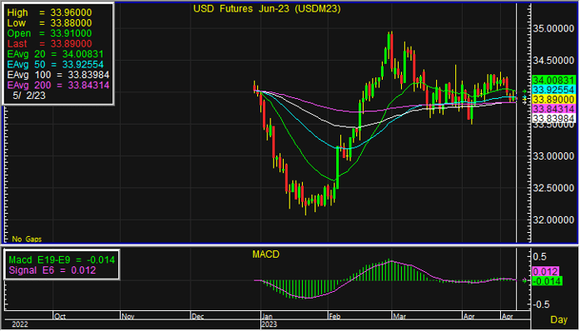Click the Feb label on time axis
Viewport: 580px width, 331px height.
pyautogui.click(x=335, y=317)
